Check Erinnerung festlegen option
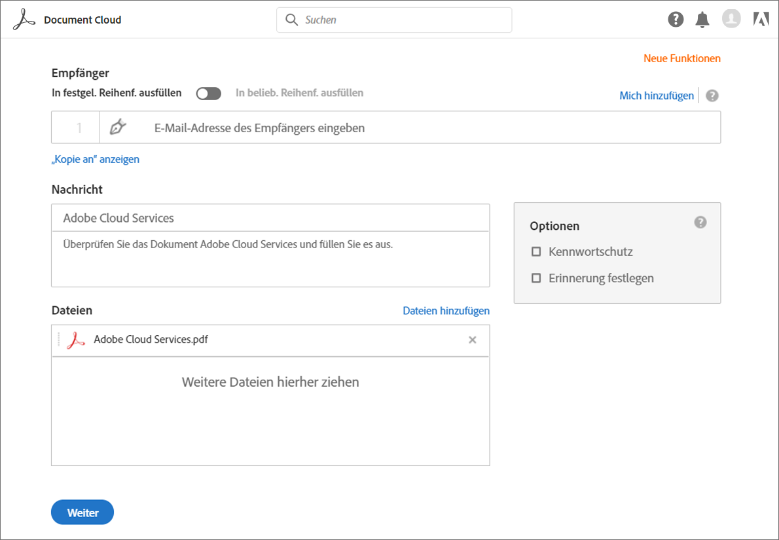The image size is (779, 540). click(x=536, y=278)
